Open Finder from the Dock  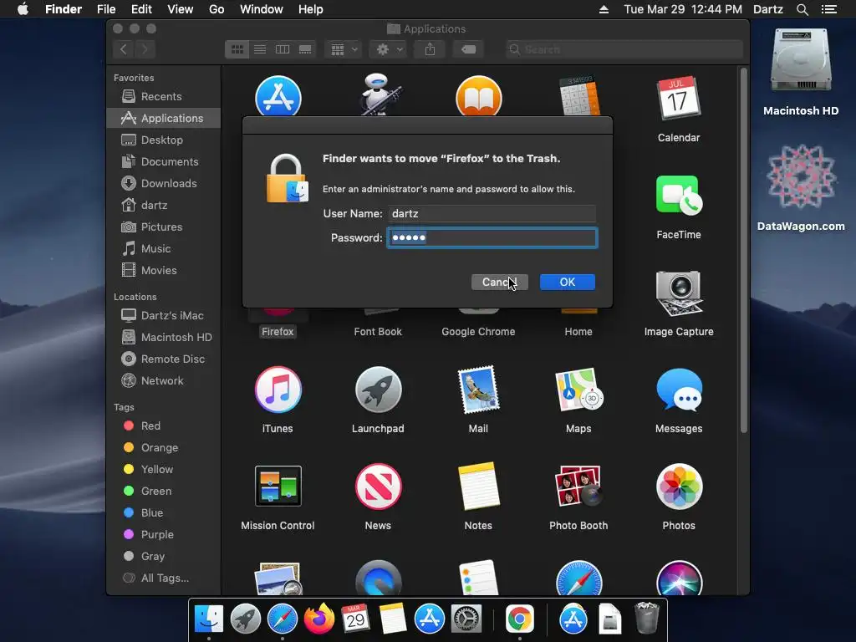[x=208, y=619]
